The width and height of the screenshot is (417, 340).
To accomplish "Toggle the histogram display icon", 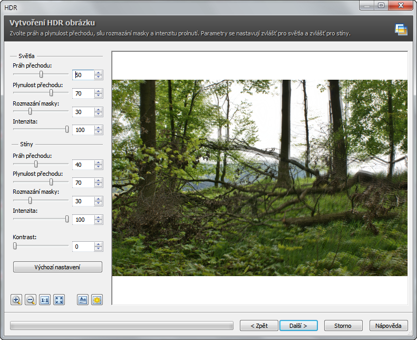I will 82,300.
